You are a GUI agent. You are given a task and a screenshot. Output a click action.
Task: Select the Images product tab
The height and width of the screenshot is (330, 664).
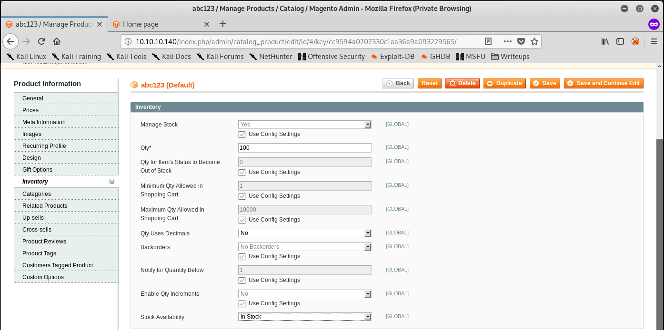pos(66,134)
